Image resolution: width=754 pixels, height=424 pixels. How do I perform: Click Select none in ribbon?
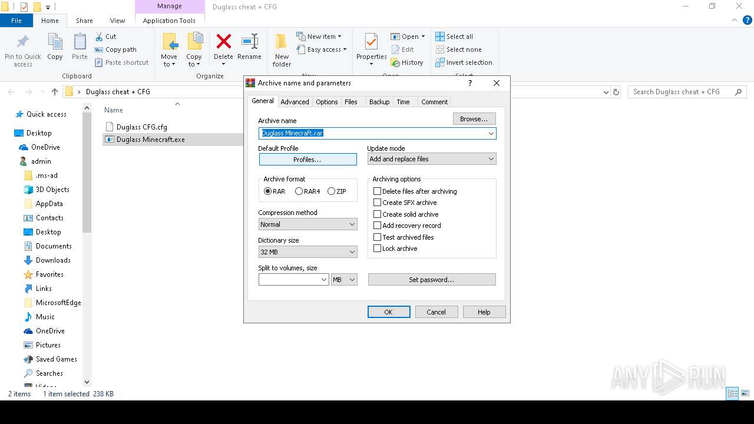458,49
